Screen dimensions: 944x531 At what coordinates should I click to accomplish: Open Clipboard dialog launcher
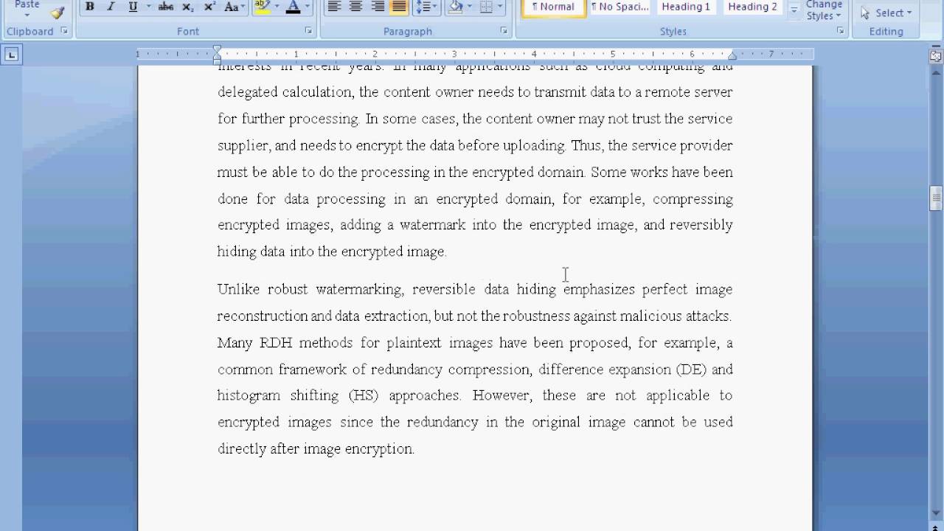64,31
